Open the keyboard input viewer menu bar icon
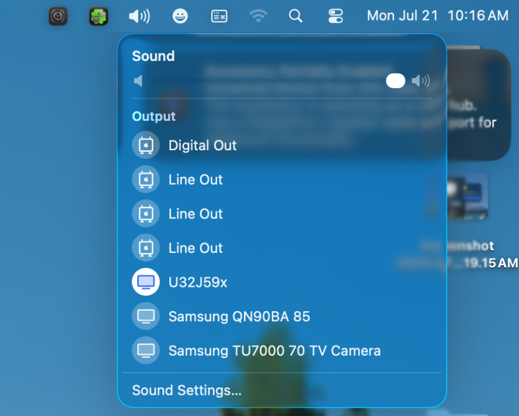This screenshot has width=519, height=416. [x=219, y=16]
